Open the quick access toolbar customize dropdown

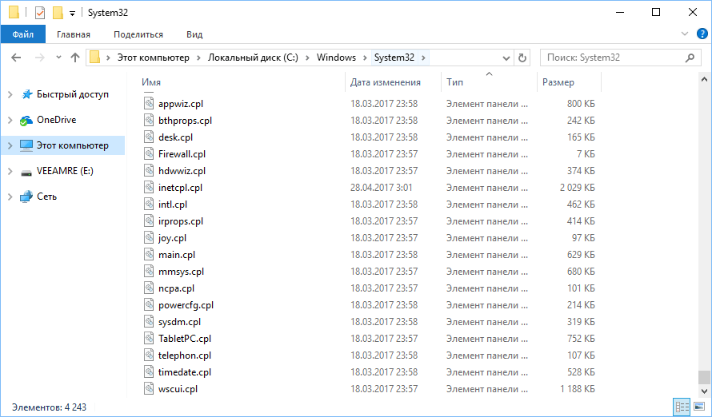72,14
